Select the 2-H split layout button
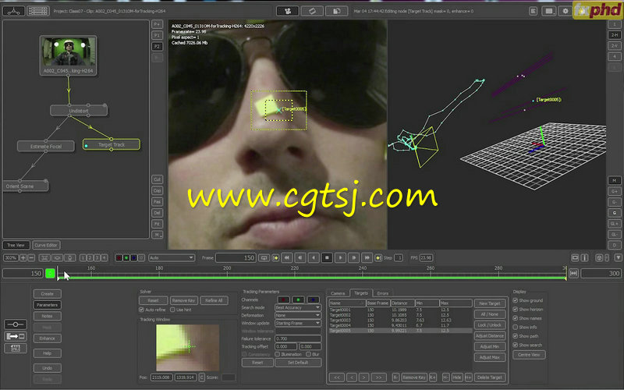 click(614, 35)
